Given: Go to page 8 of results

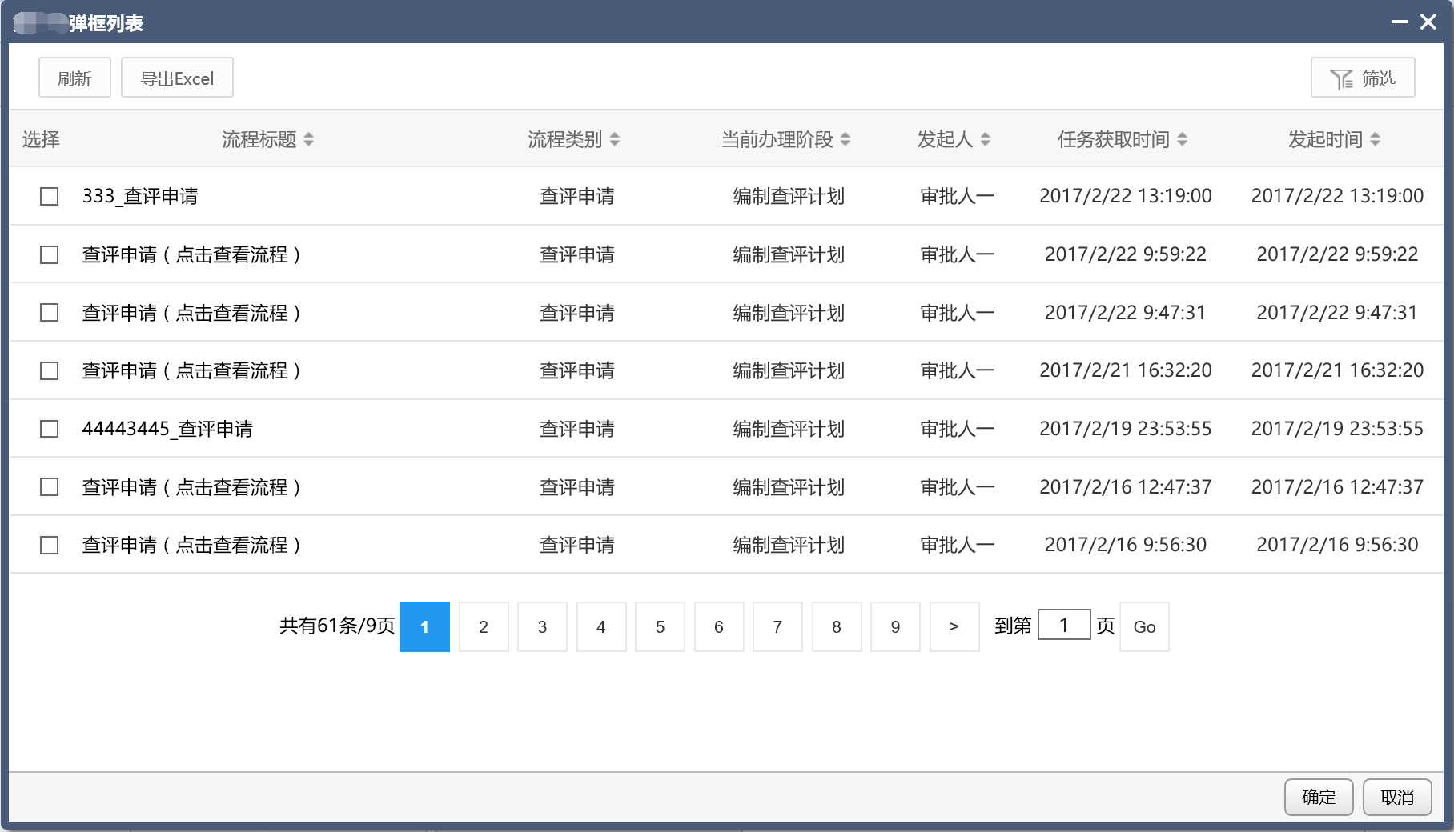Looking at the screenshot, I should (x=837, y=626).
